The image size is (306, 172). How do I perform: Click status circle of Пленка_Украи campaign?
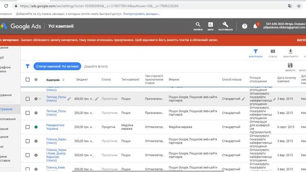point(36,155)
